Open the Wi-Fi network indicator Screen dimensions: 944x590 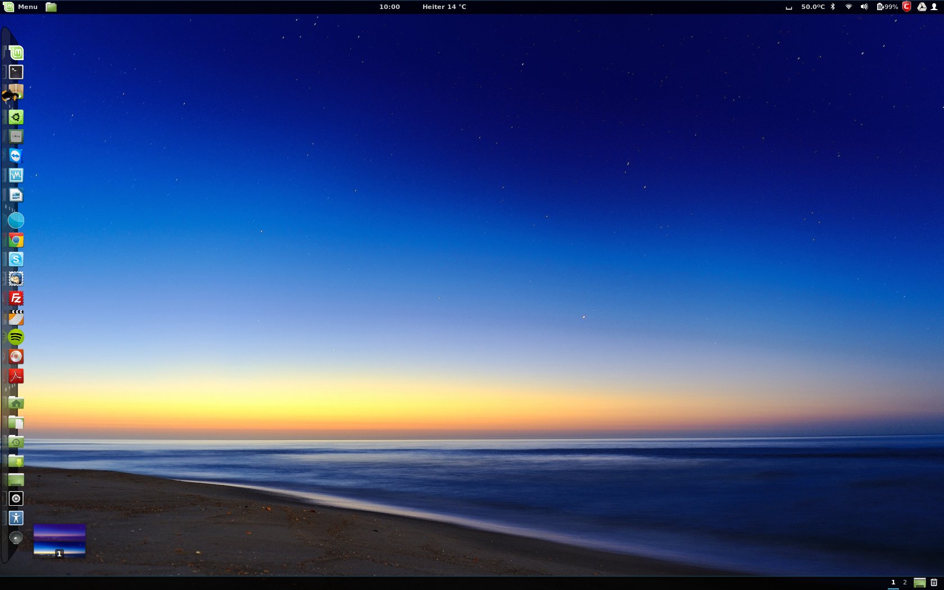[848, 7]
